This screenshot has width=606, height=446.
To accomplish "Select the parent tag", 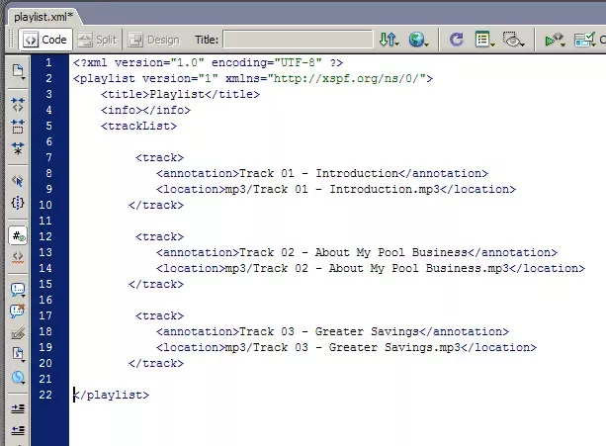I will point(18,181).
